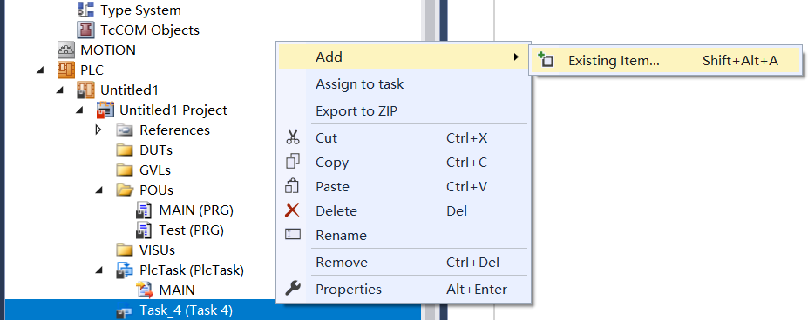808x320 pixels.
Task: Click the Paste clipboard icon
Action: coord(293,186)
